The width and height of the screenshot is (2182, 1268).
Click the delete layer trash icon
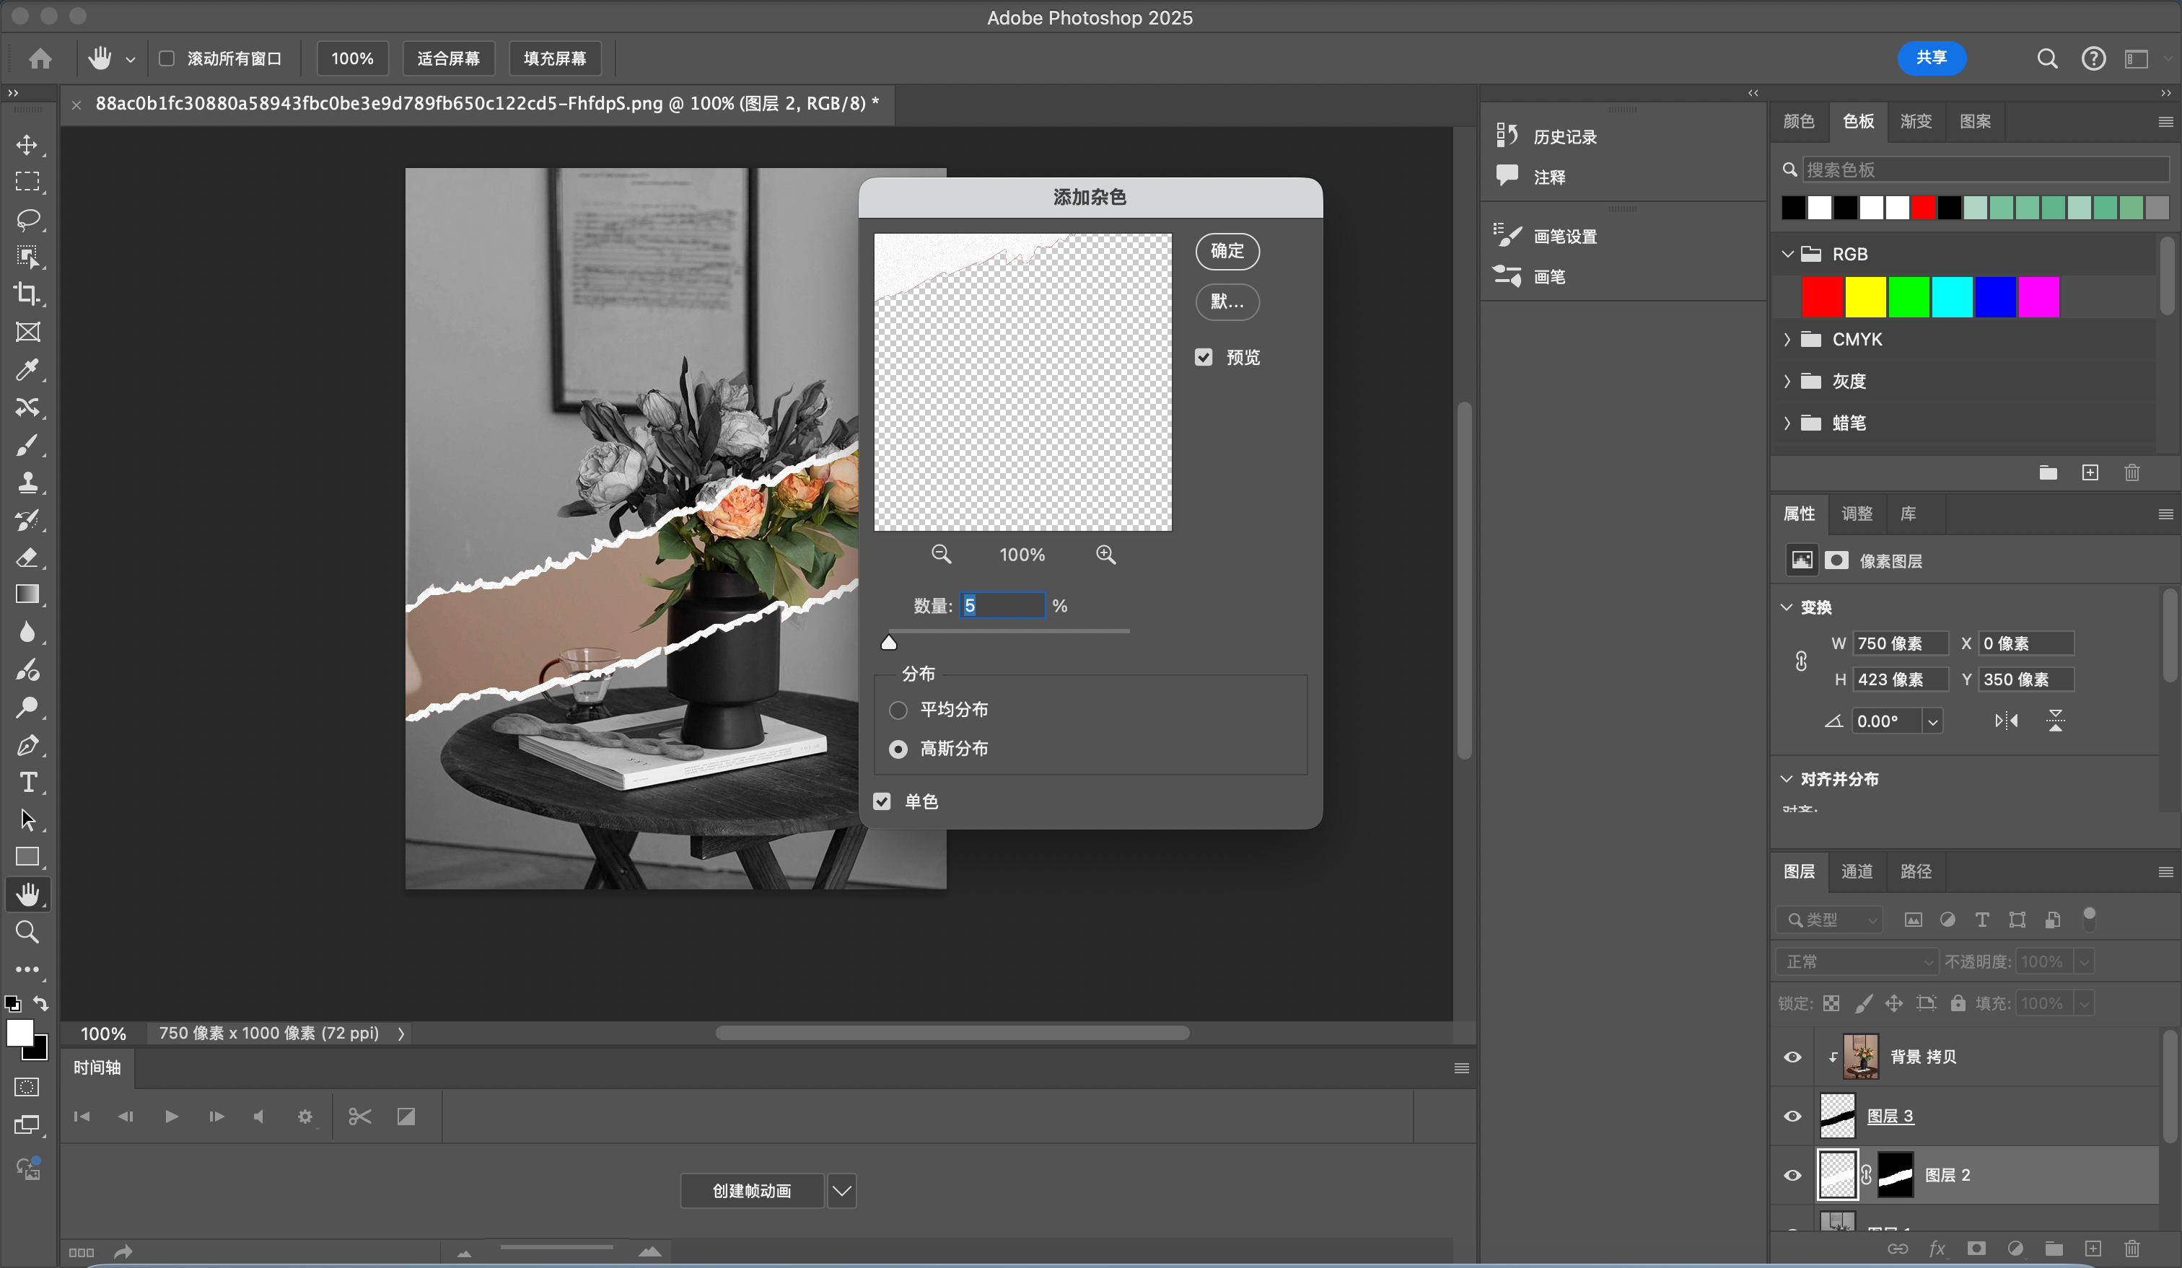2131,1248
